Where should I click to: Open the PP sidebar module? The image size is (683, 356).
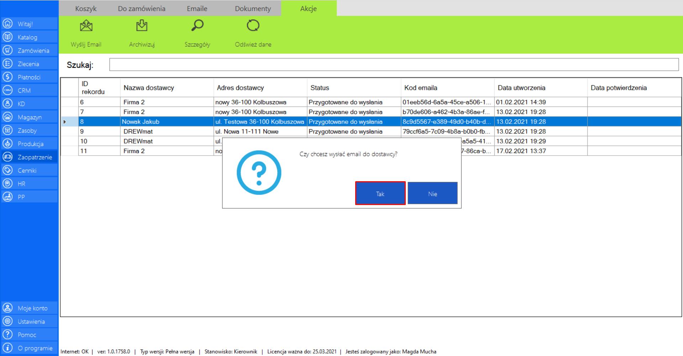(x=29, y=197)
